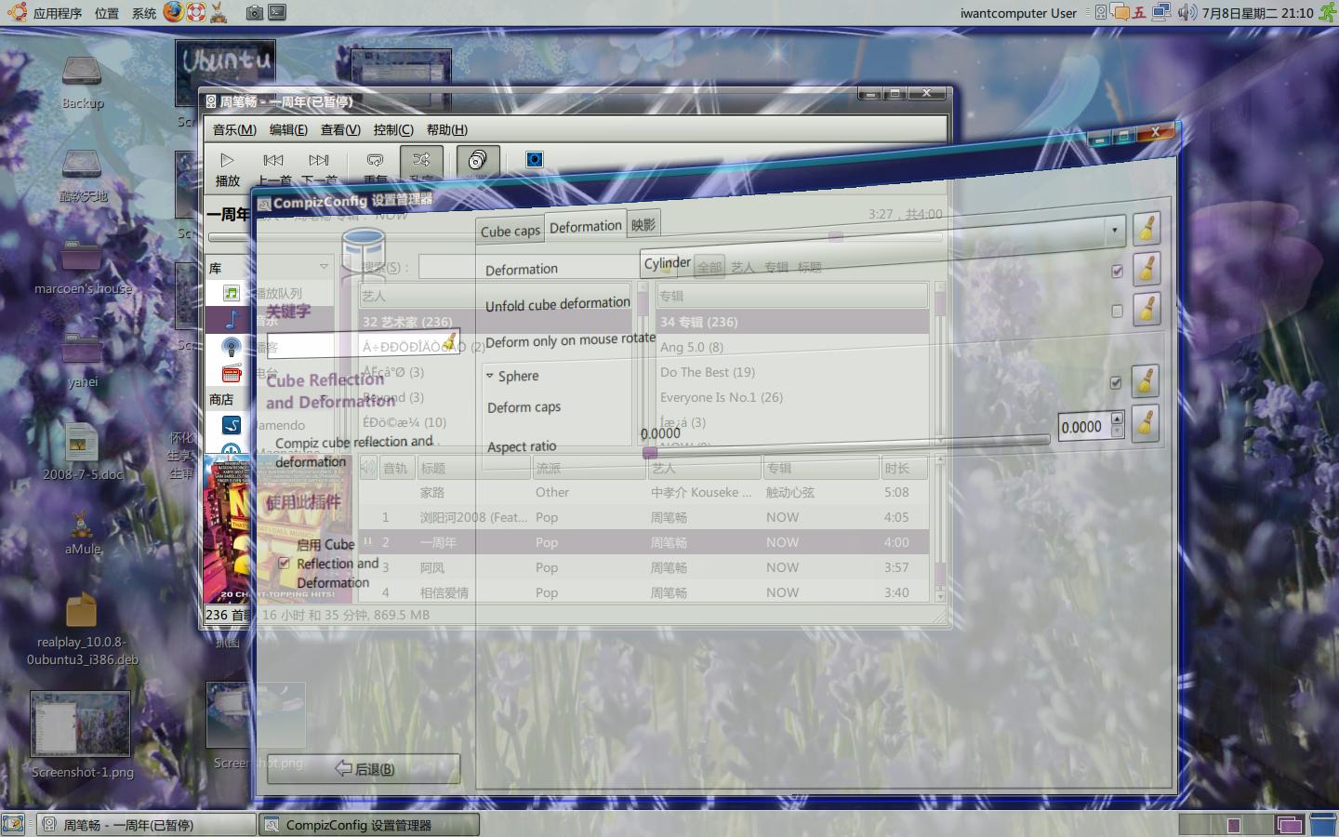Viewport: 1339px width, 837px height.
Task: Click the Aspect ratio 0.0000 value field
Action: (x=1083, y=427)
